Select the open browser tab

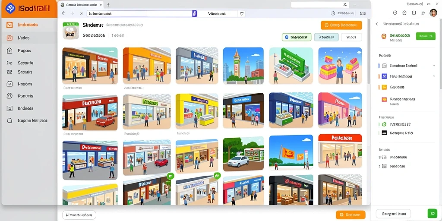click(81, 5)
